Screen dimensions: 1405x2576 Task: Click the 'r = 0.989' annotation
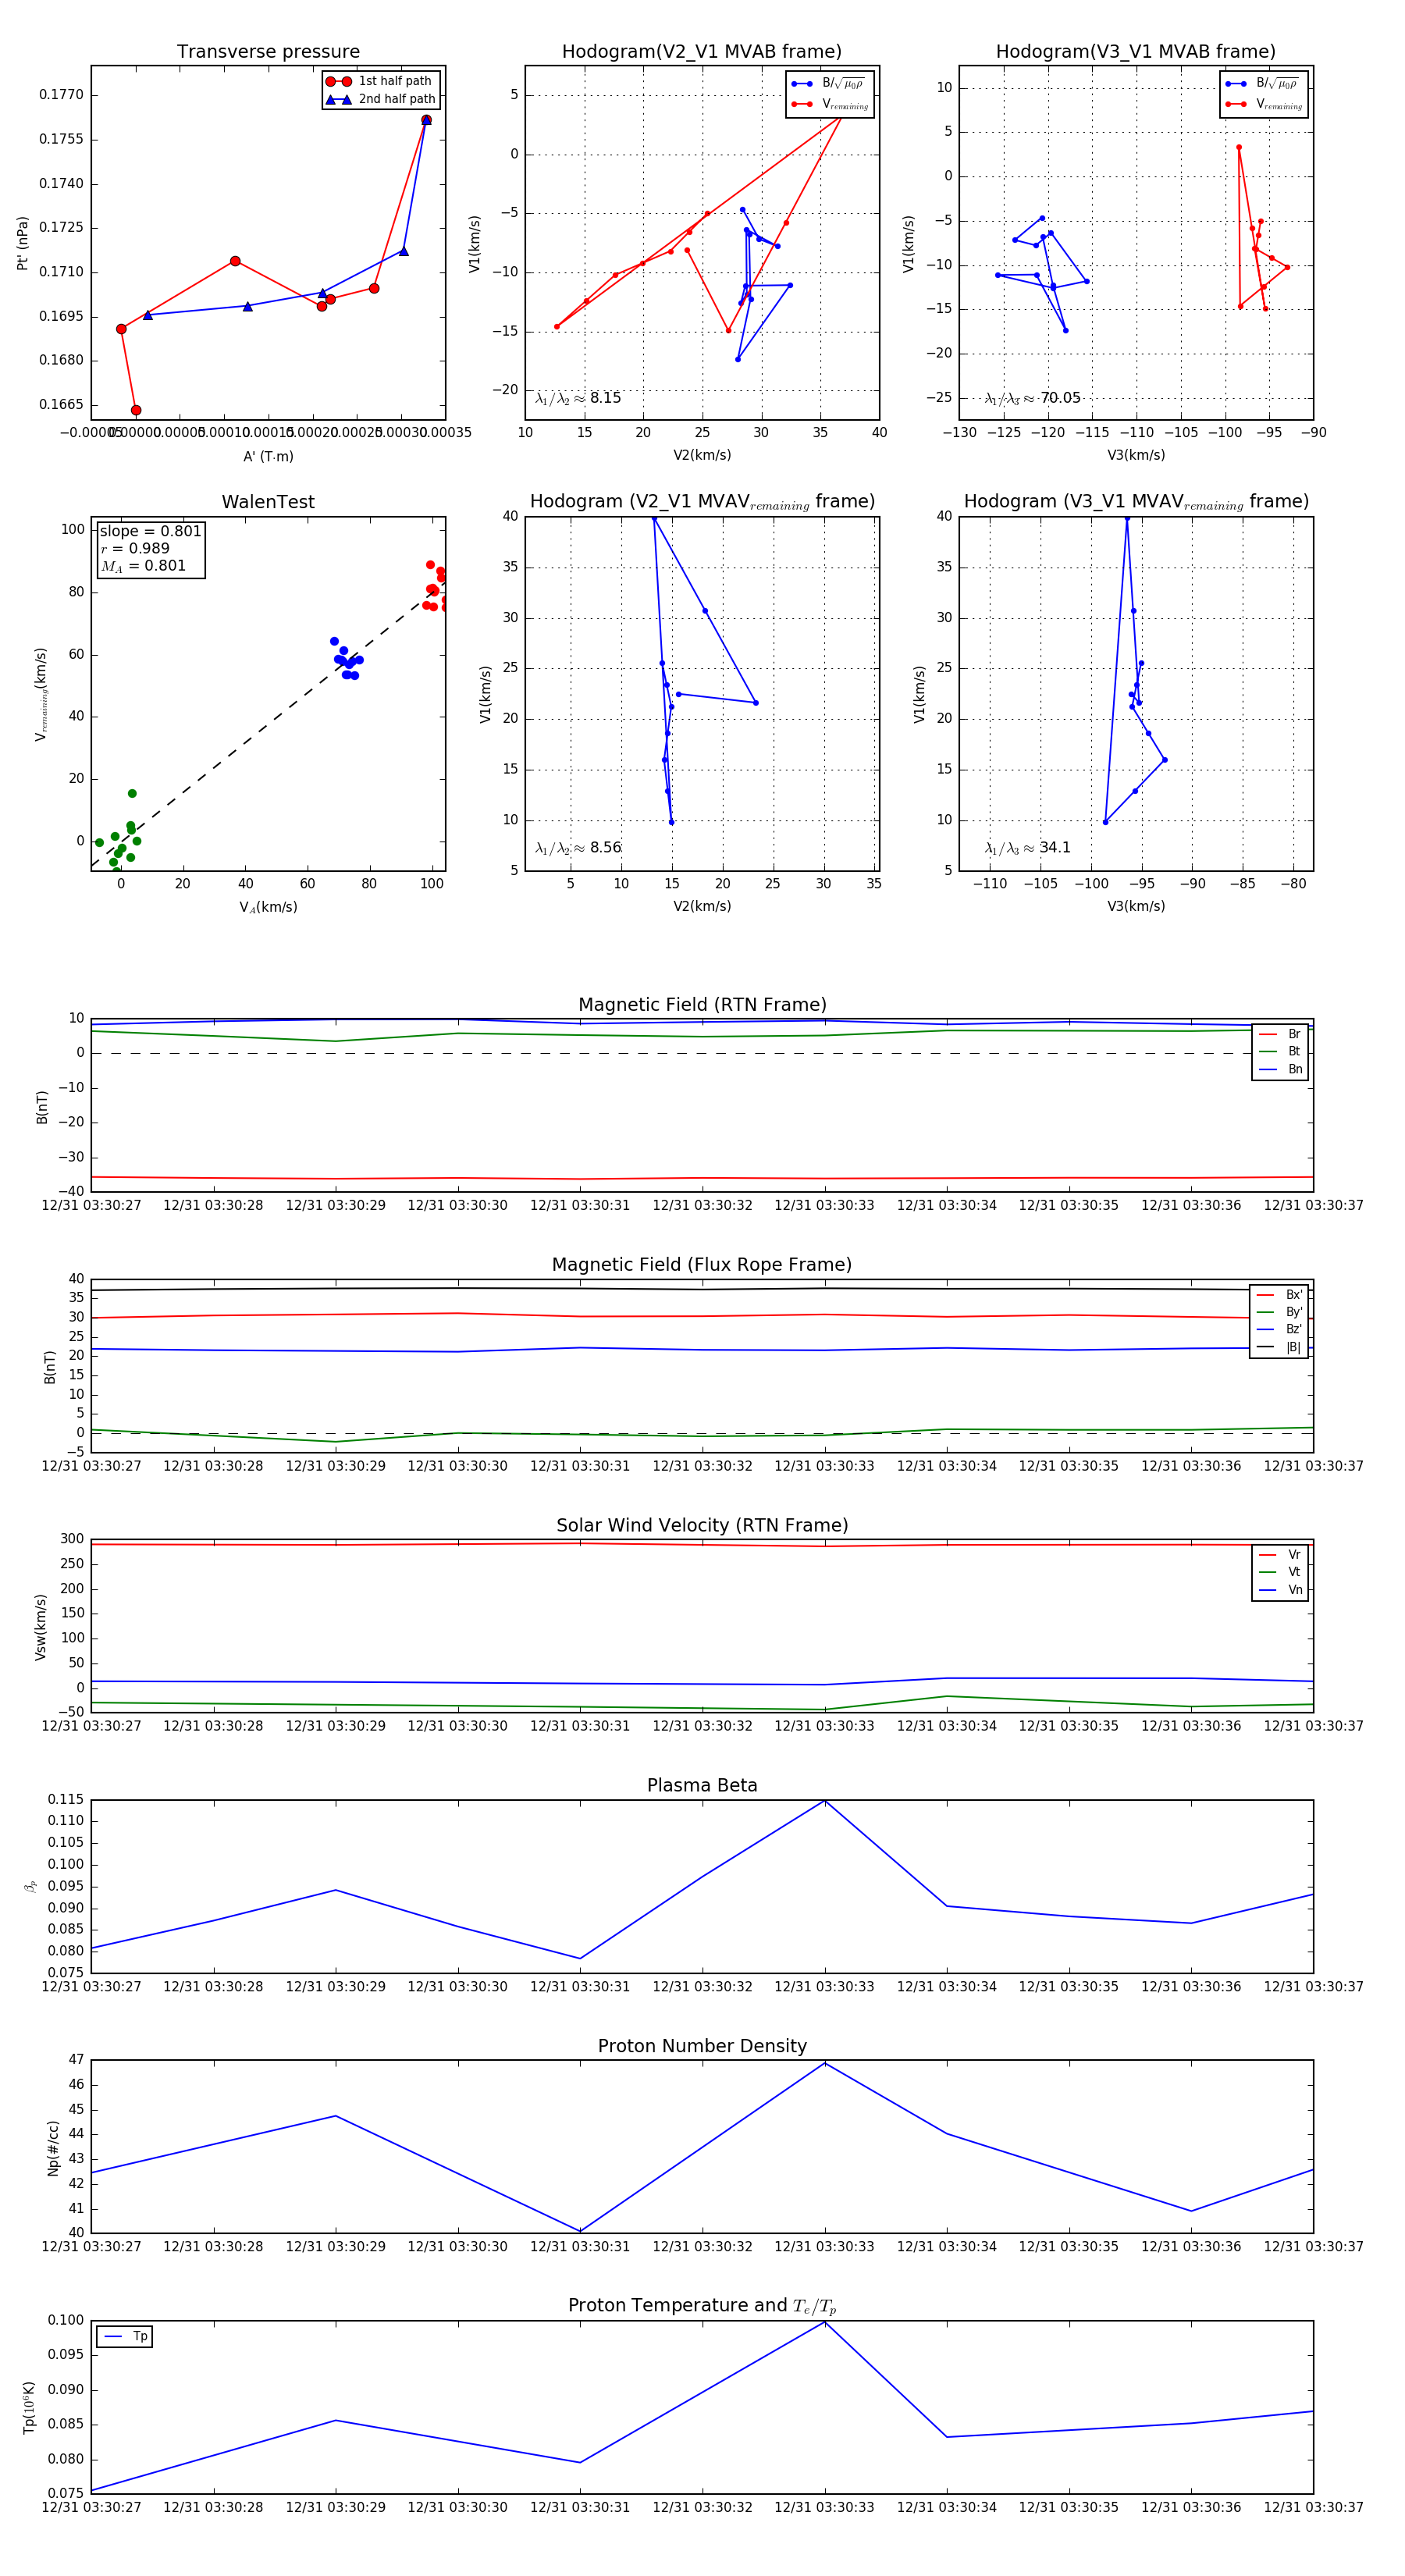(135, 548)
